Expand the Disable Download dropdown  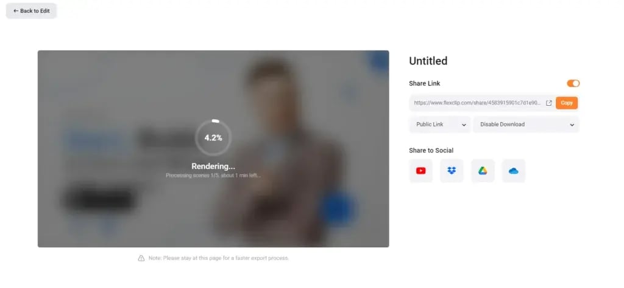click(x=526, y=125)
